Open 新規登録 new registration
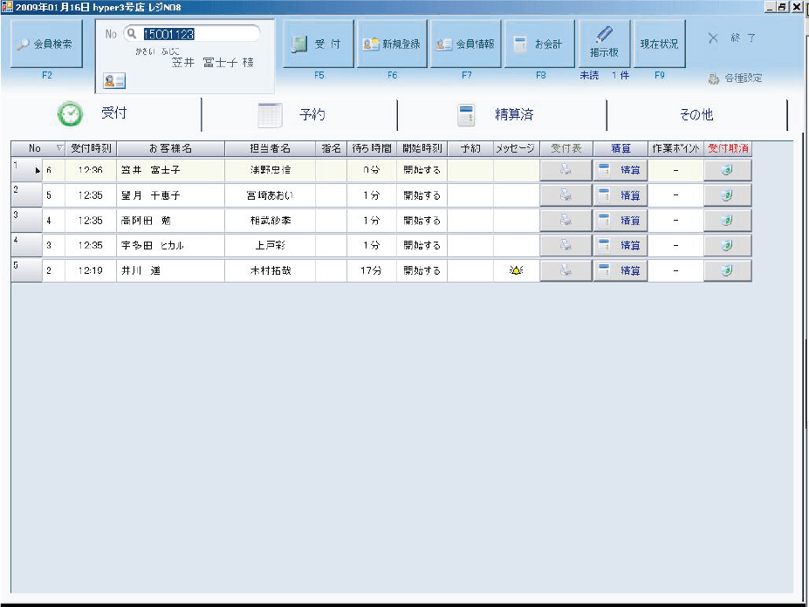Viewport: 809px width, 607px height. click(392, 44)
